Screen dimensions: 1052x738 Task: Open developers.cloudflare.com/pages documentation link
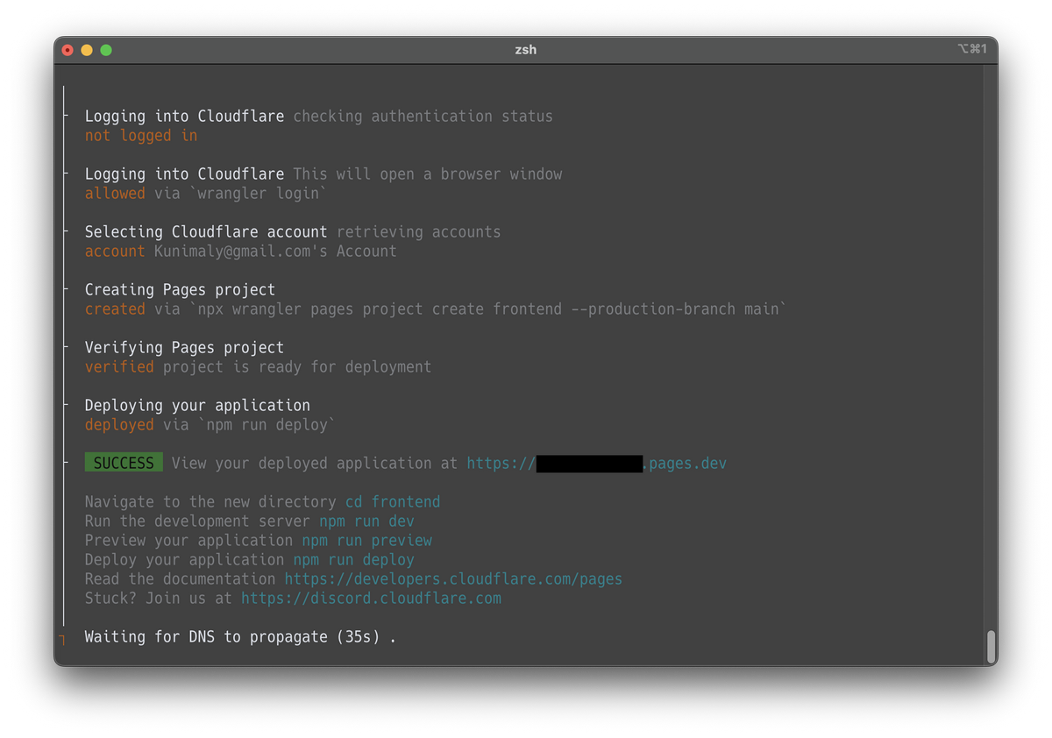coord(453,579)
